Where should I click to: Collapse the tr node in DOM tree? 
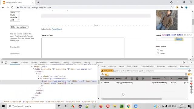37,74
